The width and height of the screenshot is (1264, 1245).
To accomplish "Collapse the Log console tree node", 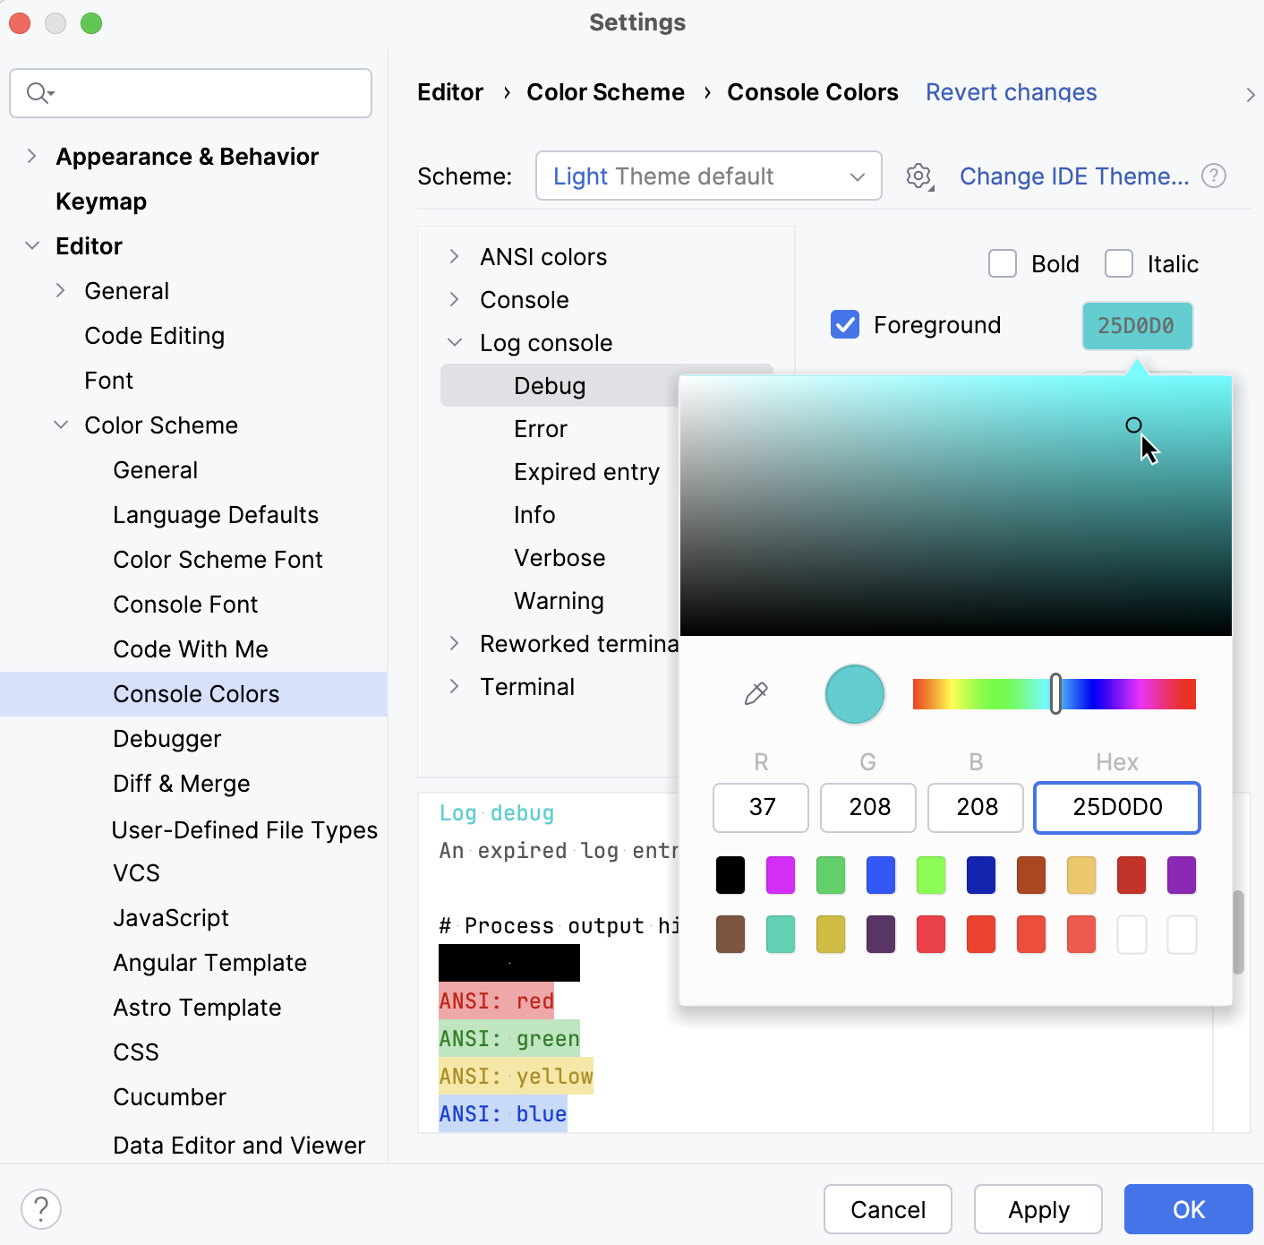I will pos(456,342).
